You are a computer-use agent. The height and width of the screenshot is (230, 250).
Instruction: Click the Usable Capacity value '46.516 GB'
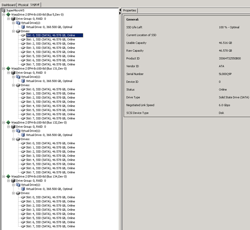tap(225, 43)
